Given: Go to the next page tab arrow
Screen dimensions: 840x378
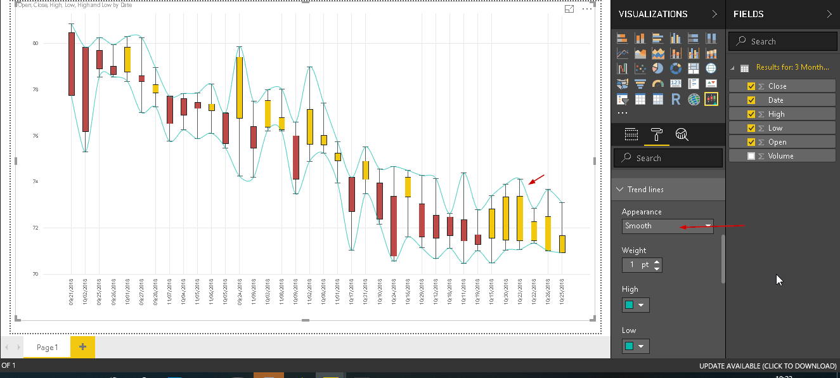Looking at the screenshot, I should (x=17, y=348).
